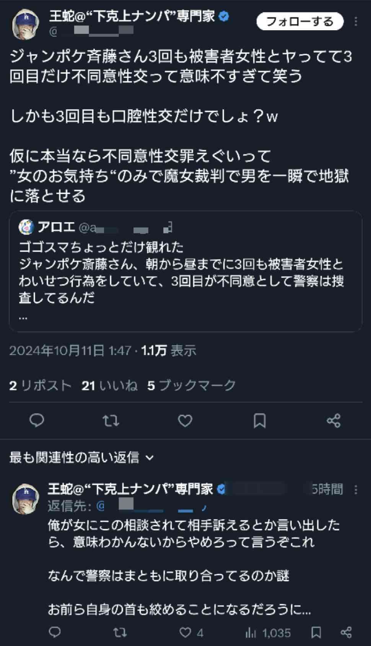Open the 5 ブックマーク count link
The height and width of the screenshot is (646, 371).
(x=192, y=385)
